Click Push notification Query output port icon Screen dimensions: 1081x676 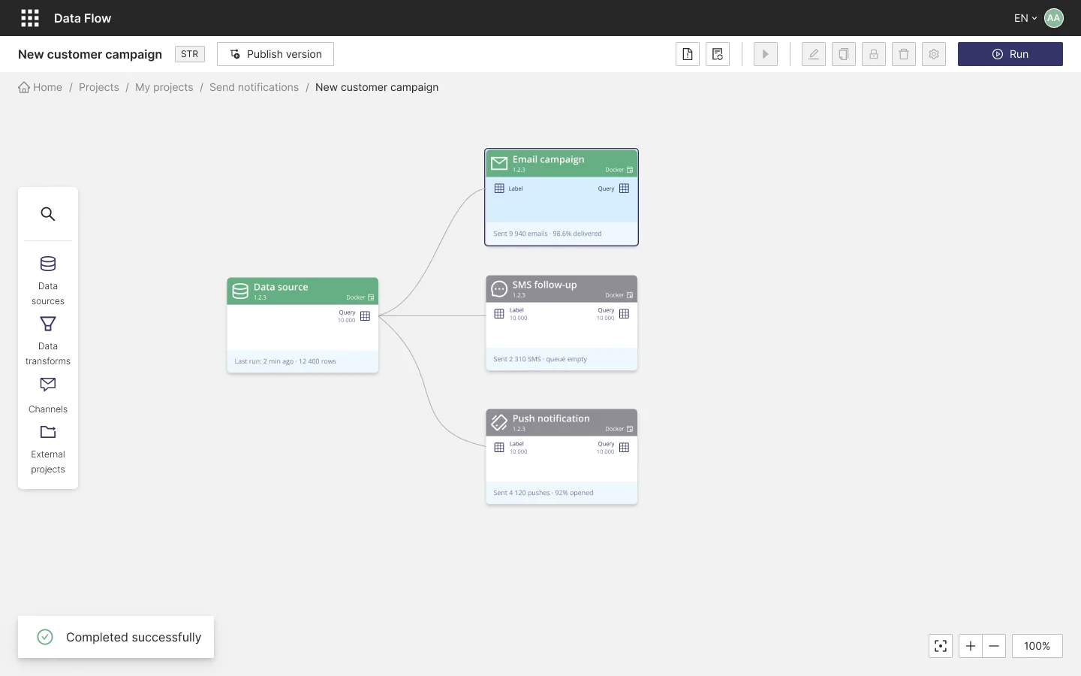(624, 448)
